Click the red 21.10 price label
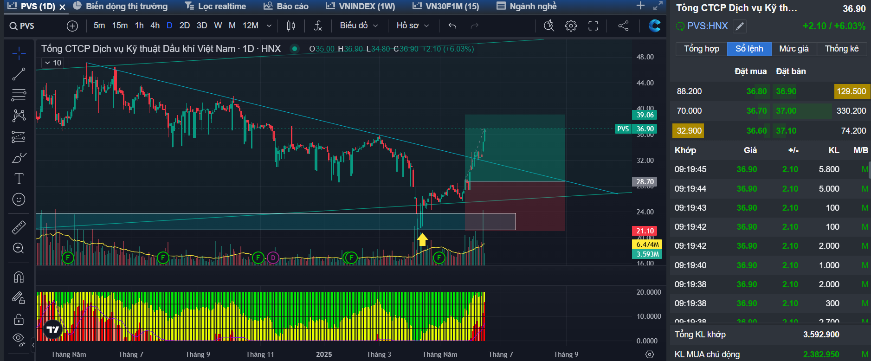This screenshot has width=871, height=361. point(645,231)
